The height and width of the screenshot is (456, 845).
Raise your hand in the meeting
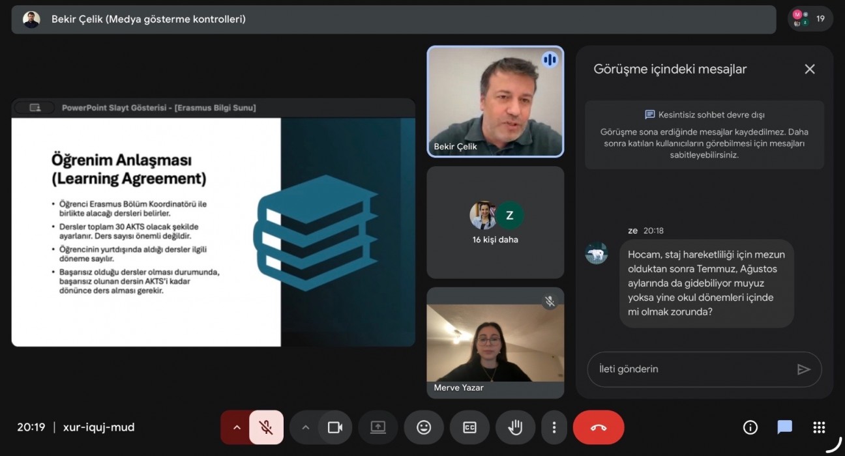(515, 427)
